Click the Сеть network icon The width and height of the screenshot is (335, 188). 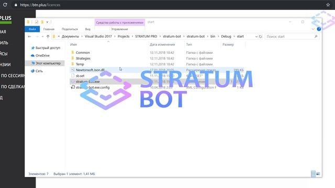pyautogui.click(x=32, y=71)
